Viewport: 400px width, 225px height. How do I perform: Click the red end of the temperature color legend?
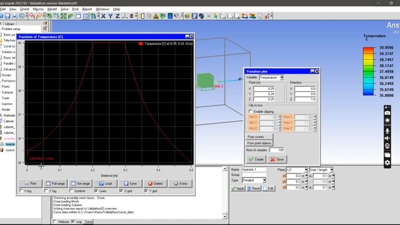point(368,49)
